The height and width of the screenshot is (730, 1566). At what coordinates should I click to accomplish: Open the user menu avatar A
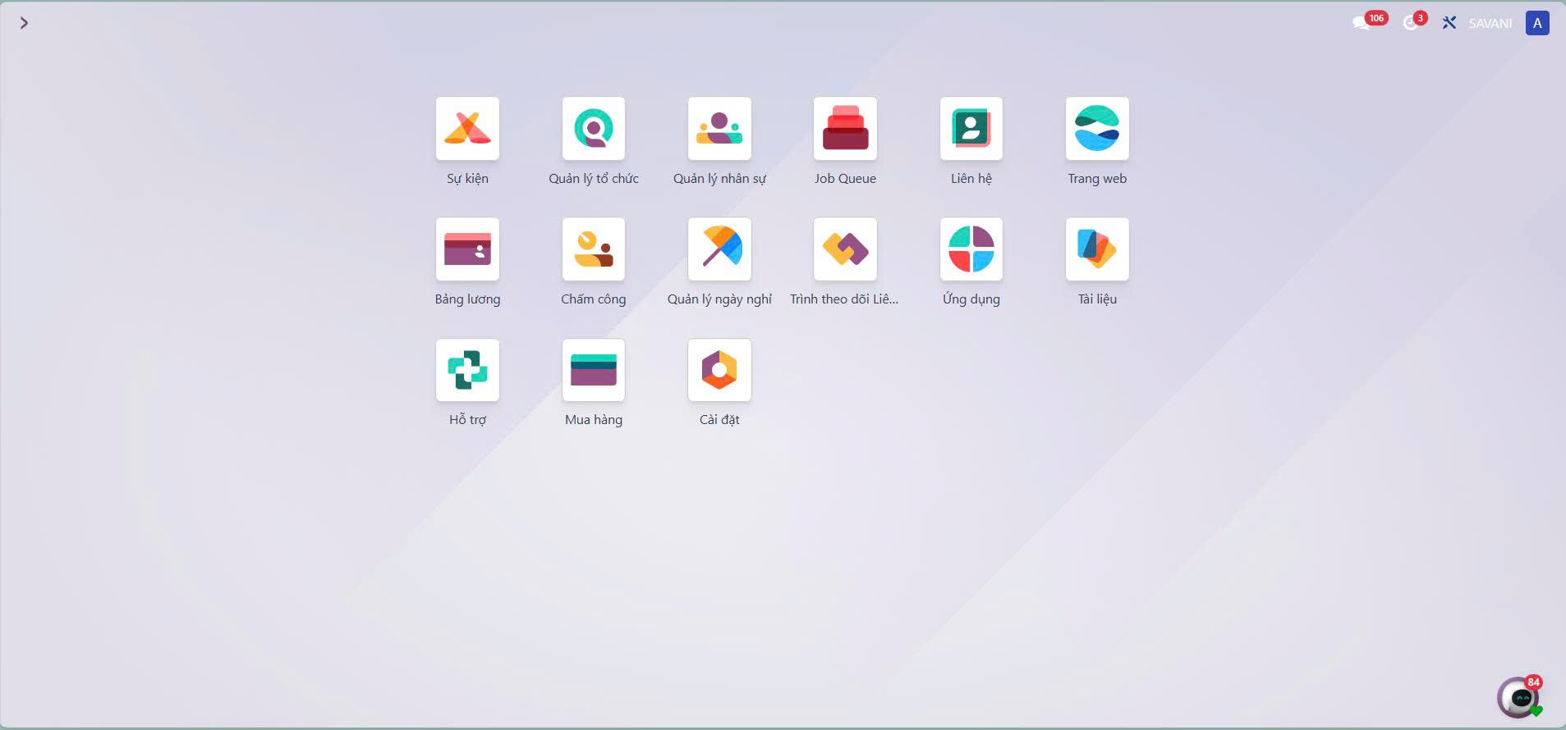(x=1536, y=23)
